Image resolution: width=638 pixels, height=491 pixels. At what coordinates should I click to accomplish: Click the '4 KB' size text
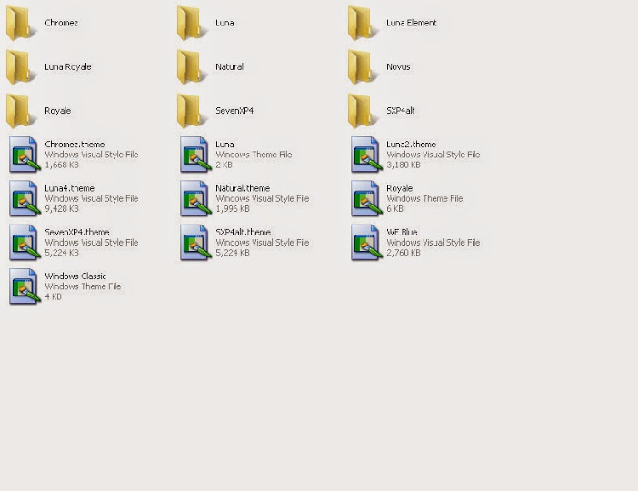pyautogui.click(x=54, y=296)
